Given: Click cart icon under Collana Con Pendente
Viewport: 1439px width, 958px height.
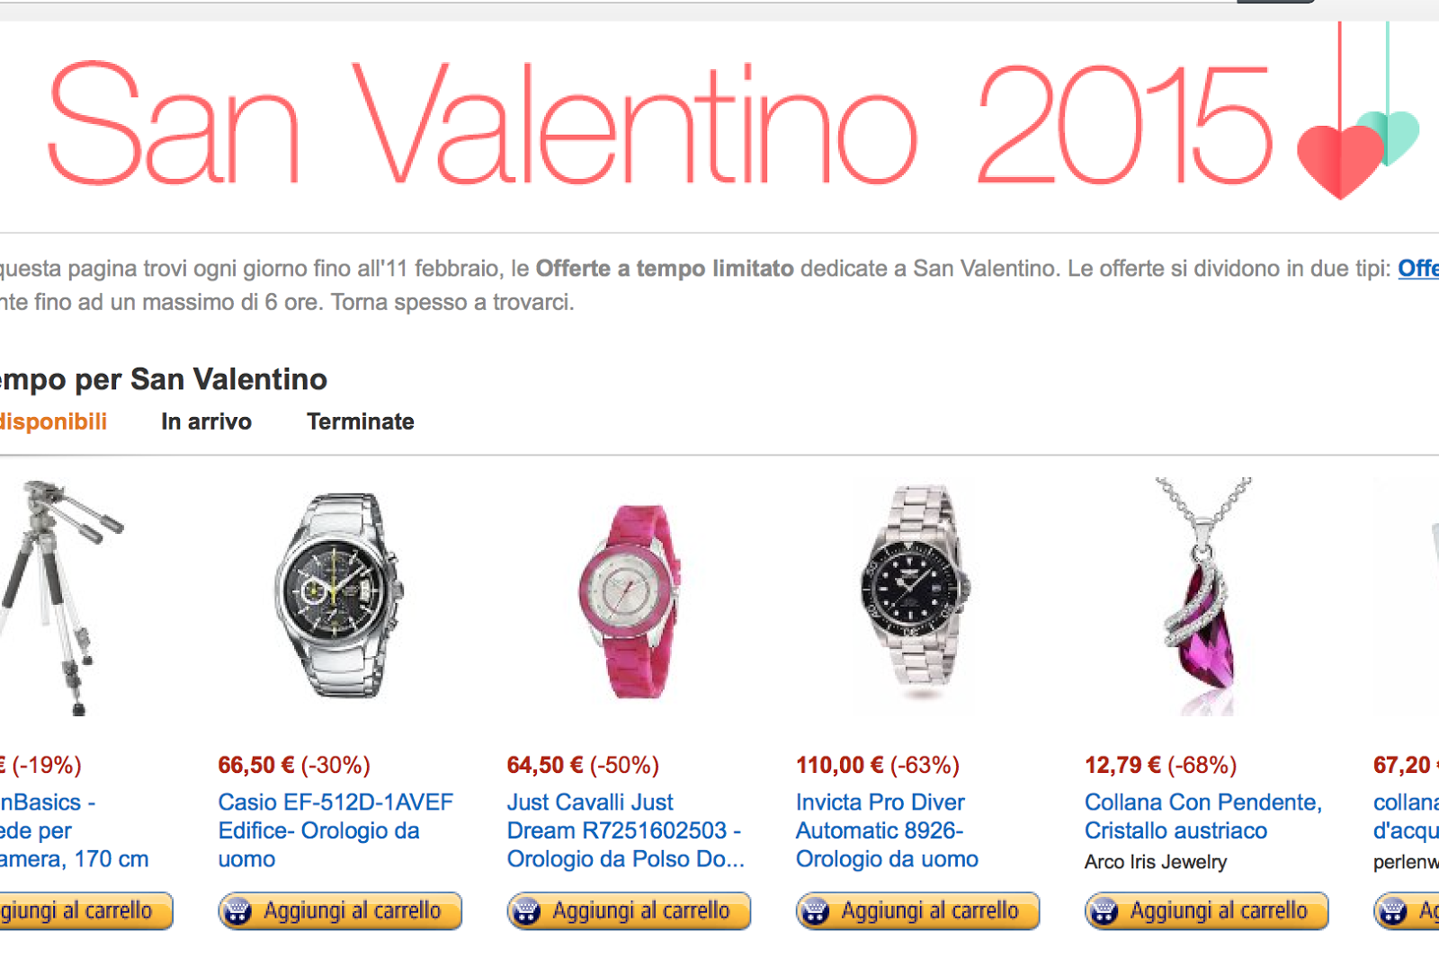Looking at the screenshot, I should [1104, 911].
